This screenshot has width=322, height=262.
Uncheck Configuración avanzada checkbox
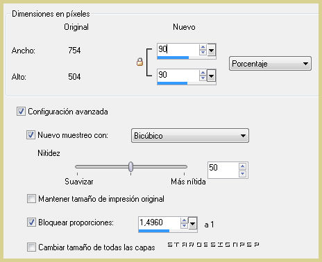[21, 112]
